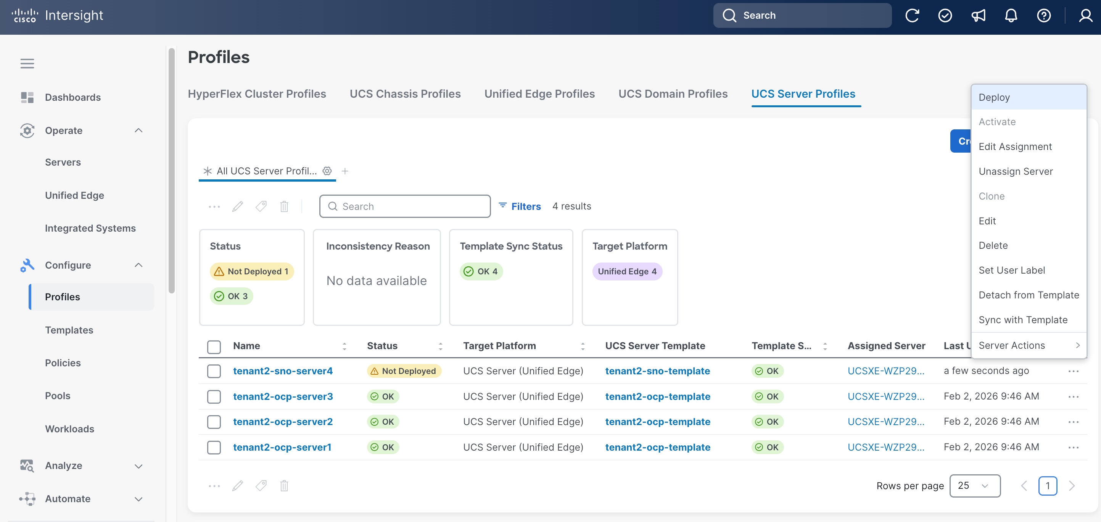
Task: Toggle the hamburger navigation menu
Action: [x=27, y=64]
